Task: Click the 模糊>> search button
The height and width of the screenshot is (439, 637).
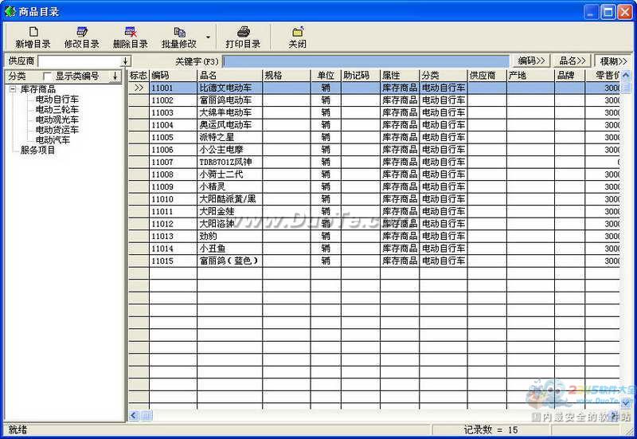Action: pyautogui.click(x=614, y=61)
